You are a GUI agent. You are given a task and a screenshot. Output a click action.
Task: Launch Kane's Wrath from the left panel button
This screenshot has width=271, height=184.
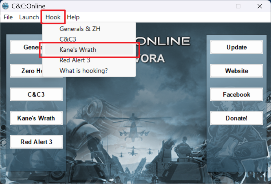(36, 118)
